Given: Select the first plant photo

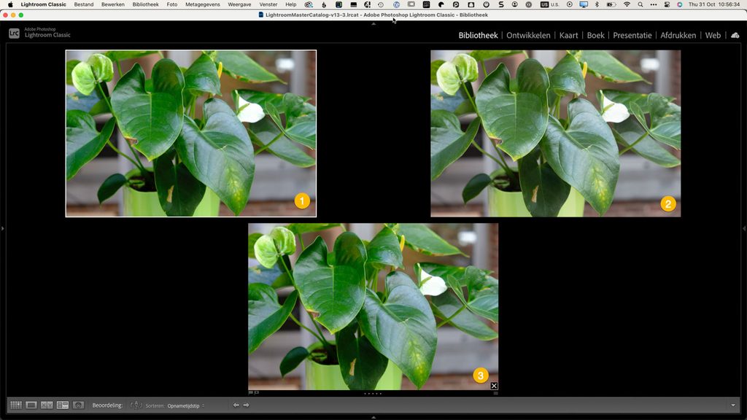Looking at the screenshot, I should [191, 133].
